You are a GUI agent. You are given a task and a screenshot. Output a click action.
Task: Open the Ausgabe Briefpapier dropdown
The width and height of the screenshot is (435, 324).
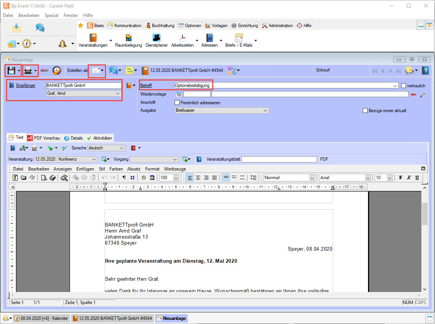tap(222, 111)
